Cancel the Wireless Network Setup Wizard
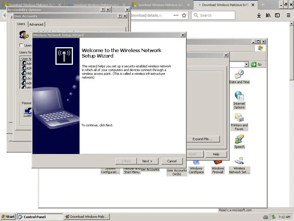The image size is (294, 221). 172,161
